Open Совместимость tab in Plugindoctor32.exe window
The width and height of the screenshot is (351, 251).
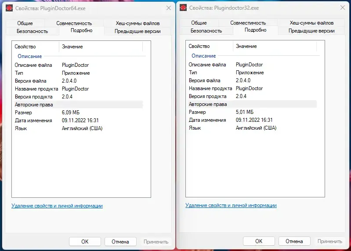pyautogui.click(x=248, y=23)
